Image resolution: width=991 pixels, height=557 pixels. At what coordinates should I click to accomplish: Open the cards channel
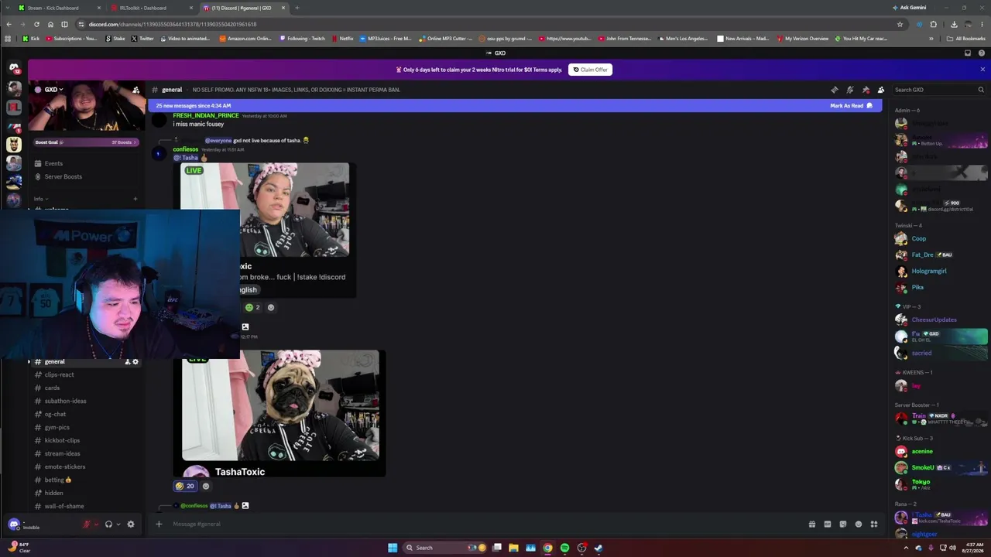[x=52, y=388]
